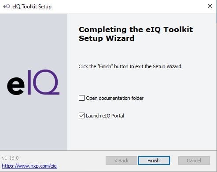Click the "Click the Finish button" instruction text

coord(130,66)
